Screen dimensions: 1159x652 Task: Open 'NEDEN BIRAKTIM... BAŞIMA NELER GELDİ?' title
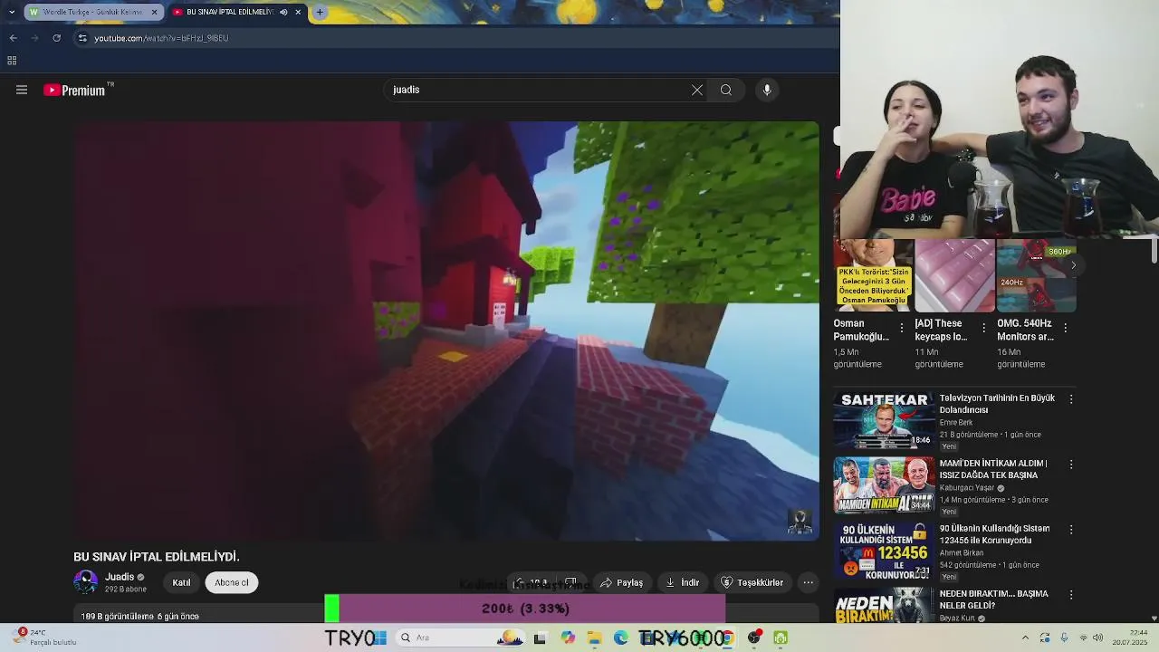pyautogui.click(x=993, y=599)
